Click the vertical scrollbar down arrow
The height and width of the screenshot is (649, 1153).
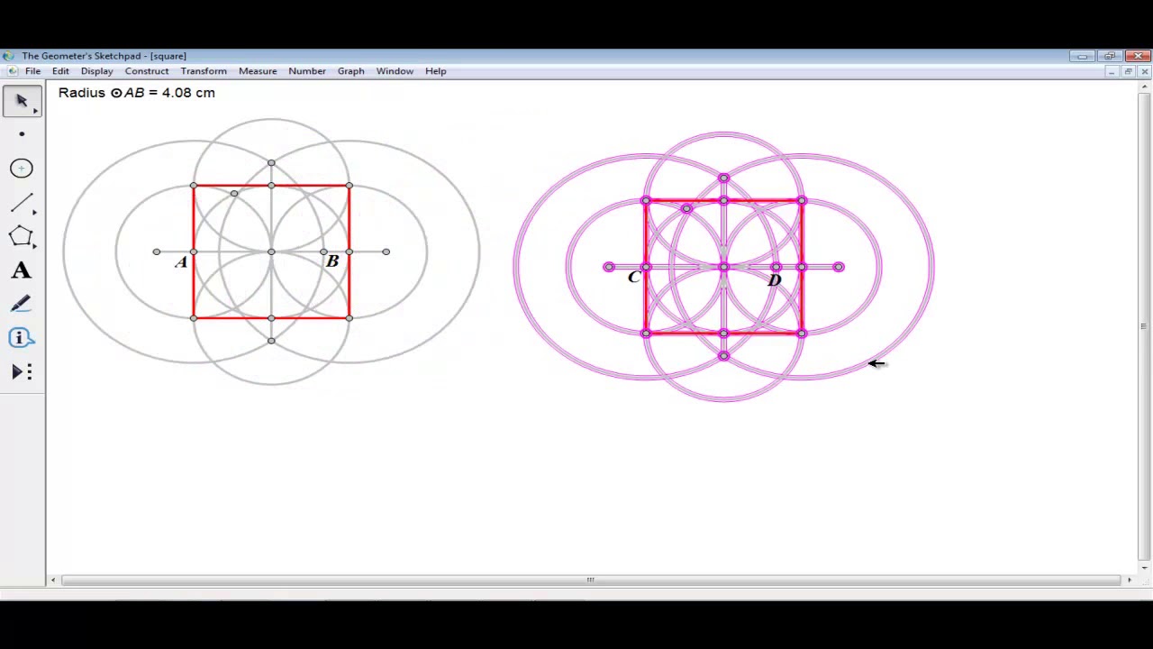pos(1145,567)
